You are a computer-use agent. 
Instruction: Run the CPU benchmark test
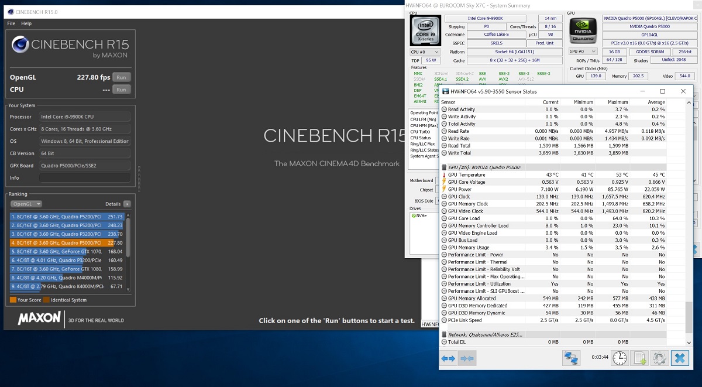pos(121,90)
